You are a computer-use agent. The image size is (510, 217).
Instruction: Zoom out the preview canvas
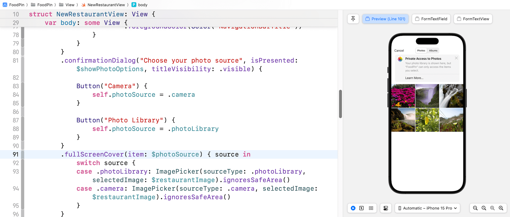click(475, 208)
